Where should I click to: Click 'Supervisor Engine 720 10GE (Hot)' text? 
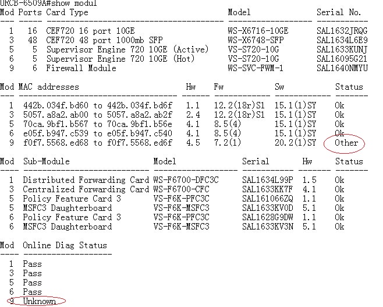click(120, 59)
